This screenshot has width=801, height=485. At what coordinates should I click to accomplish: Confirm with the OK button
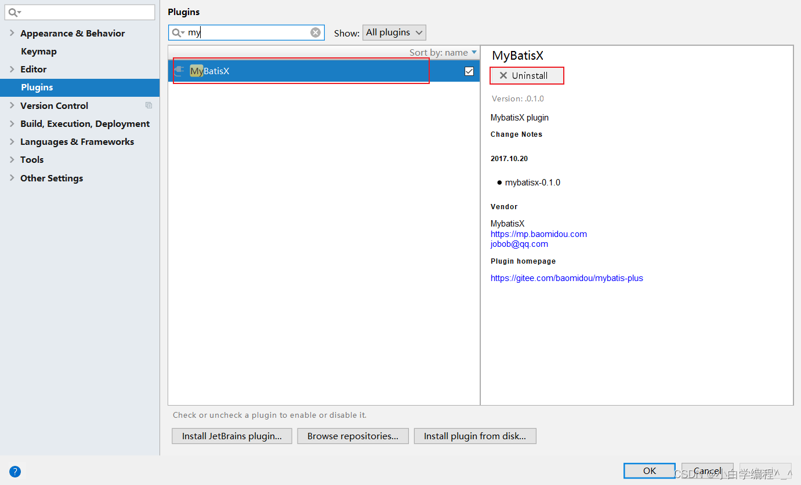(650, 471)
